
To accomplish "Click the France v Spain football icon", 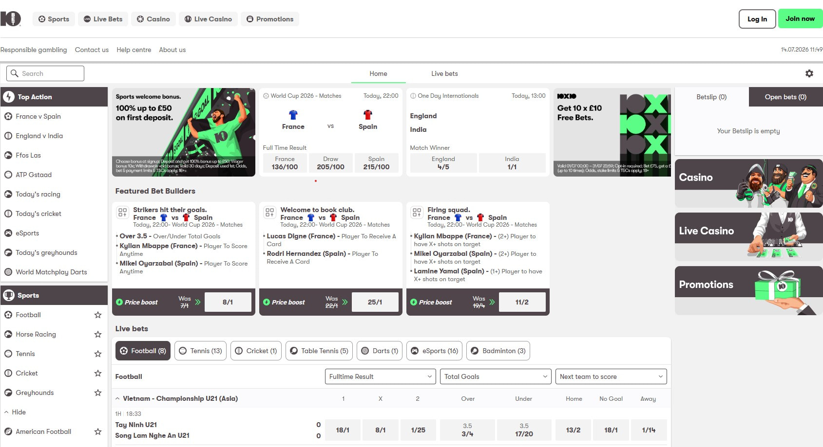I will (x=8, y=116).
